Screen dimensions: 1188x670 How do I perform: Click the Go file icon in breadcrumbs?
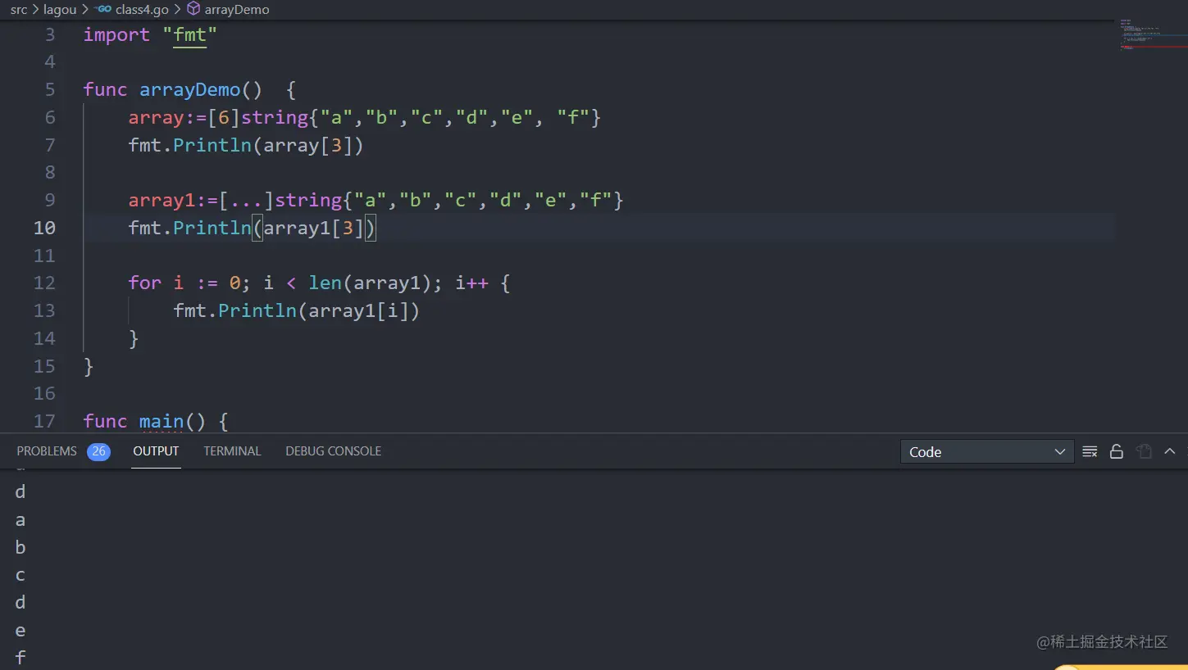point(103,10)
